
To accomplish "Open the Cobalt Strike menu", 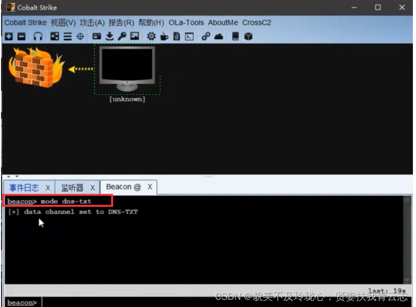I will pyautogui.click(x=25, y=23).
